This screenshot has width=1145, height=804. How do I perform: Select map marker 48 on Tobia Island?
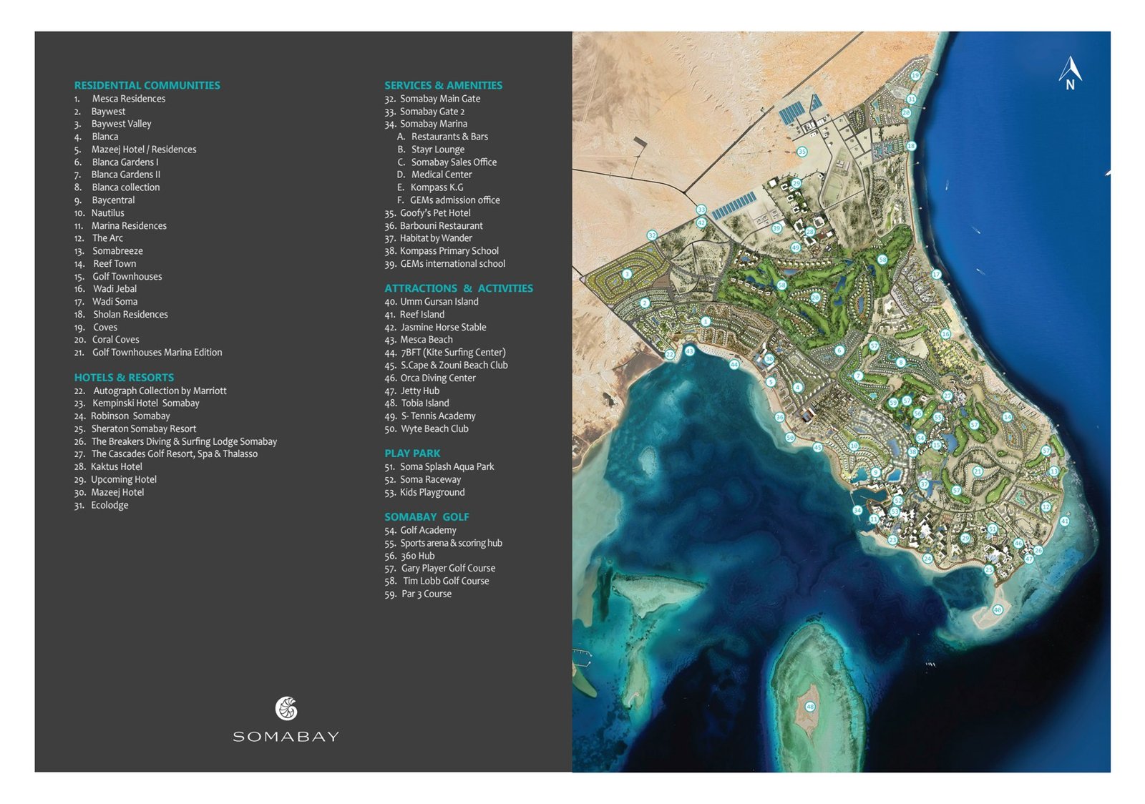pyautogui.click(x=810, y=707)
